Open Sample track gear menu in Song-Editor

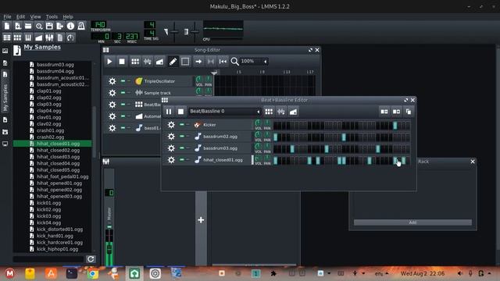pos(112,93)
